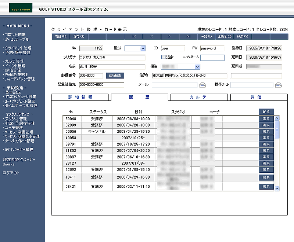Open メールテンプレート管理 in the sidebar
Screen dimensions: 294x242
point(19,141)
